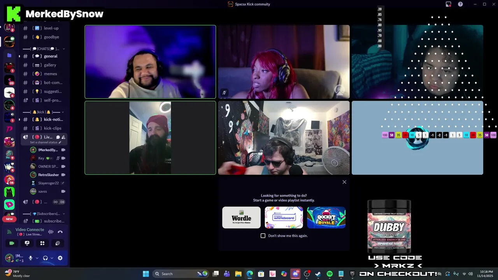Open server icon with 20 badge
The height and width of the screenshot is (280, 498).
[9, 80]
